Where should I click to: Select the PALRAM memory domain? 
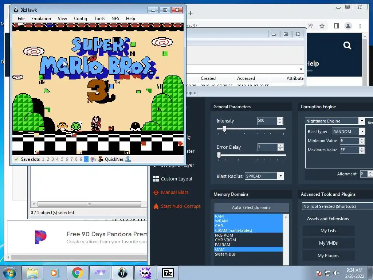pyautogui.click(x=248, y=245)
